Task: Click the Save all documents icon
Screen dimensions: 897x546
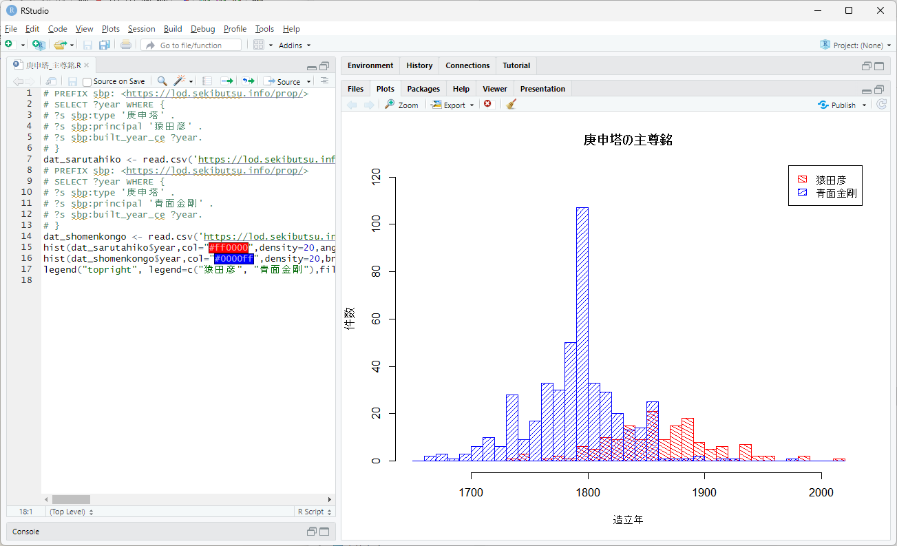Action: [104, 45]
